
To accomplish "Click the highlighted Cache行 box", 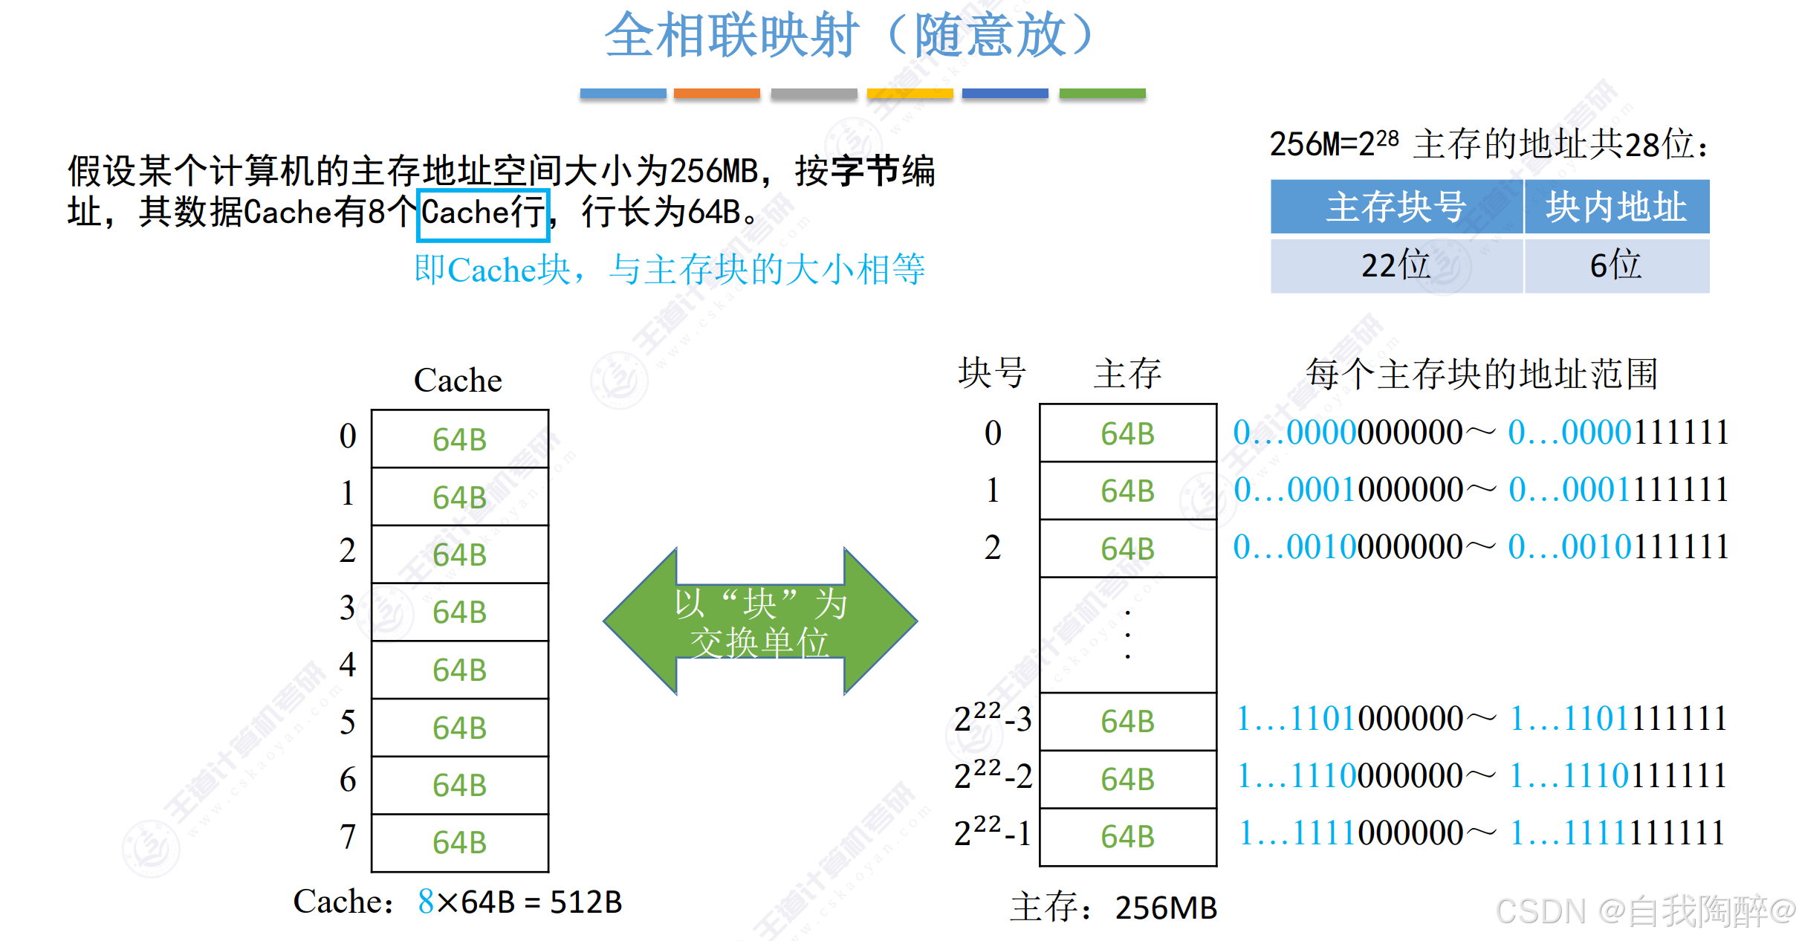I will 483,214.
